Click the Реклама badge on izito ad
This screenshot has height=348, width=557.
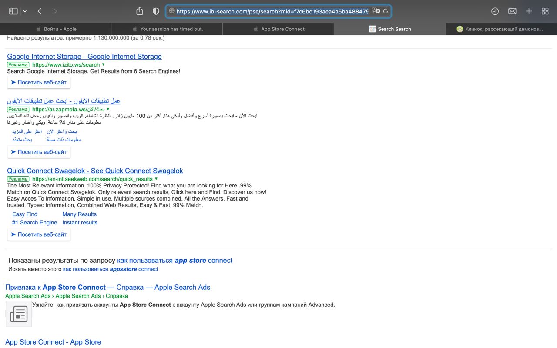(18, 65)
